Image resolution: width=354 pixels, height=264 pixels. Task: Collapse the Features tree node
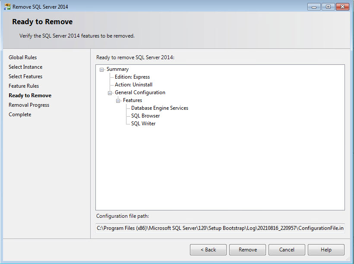tap(118, 101)
